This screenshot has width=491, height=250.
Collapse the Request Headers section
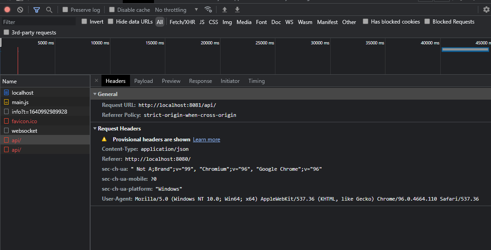pyautogui.click(x=95, y=129)
